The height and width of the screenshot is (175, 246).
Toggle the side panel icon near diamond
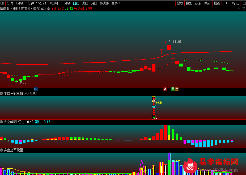tap(243, 9)
